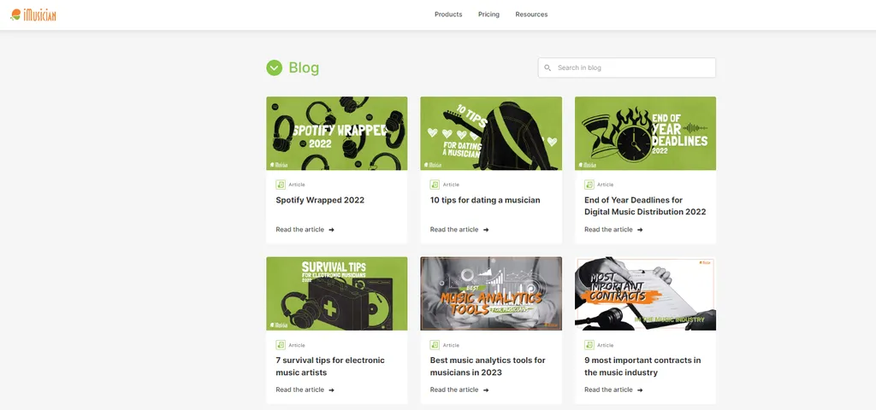This screenshot has width=876, height=410.
Task: Click the iMusician logo
Action: [x=33, y=15]
